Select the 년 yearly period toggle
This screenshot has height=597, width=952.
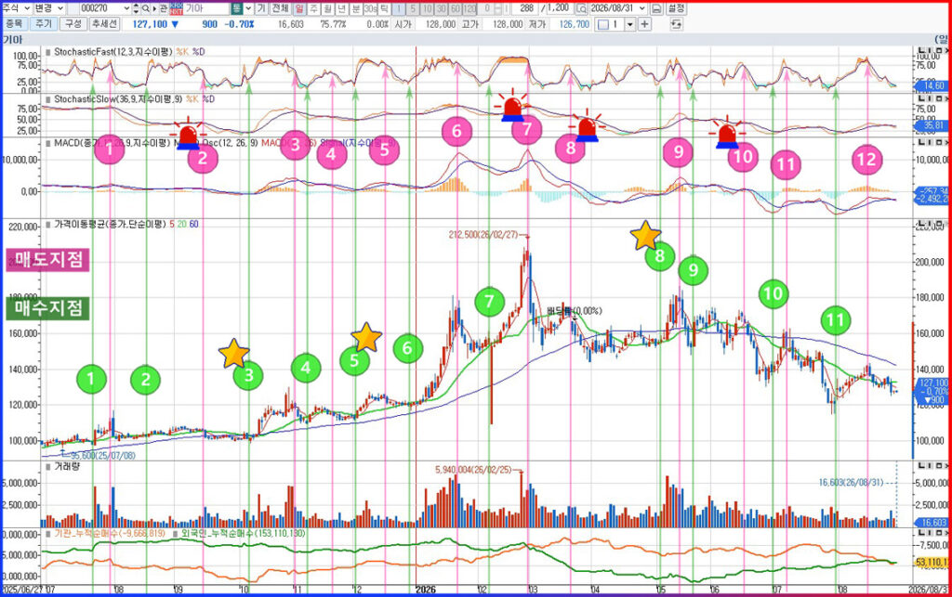pyautogui.click(x=341, y=8)
